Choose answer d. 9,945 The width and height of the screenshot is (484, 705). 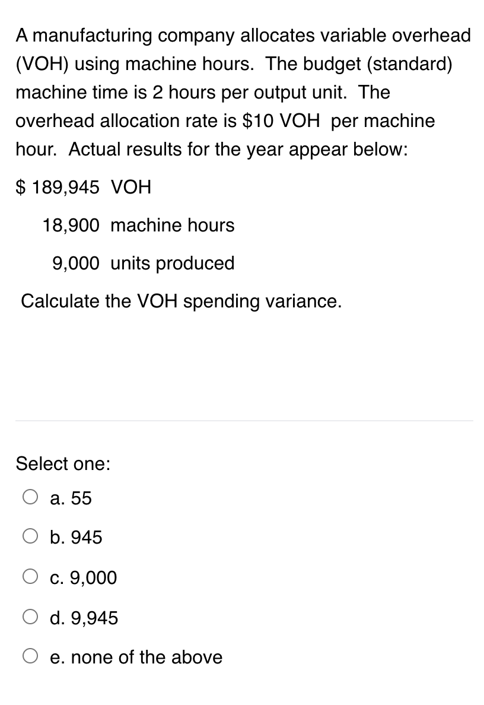click(30, 616)
